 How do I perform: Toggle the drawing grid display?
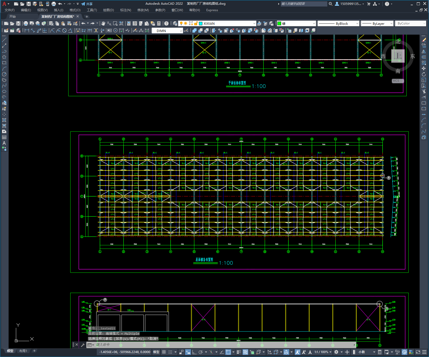tap(164, 352)
